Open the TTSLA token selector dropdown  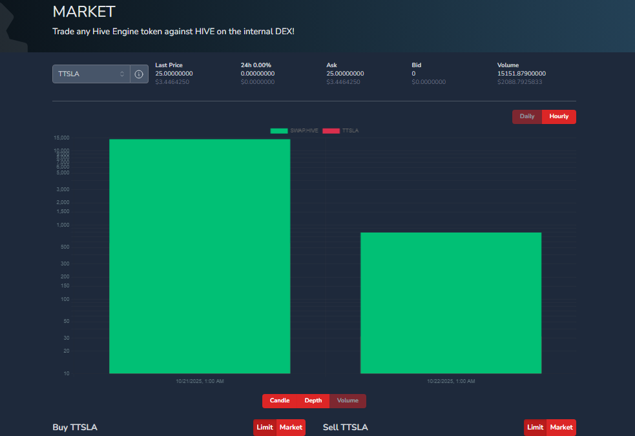[91, 74]
